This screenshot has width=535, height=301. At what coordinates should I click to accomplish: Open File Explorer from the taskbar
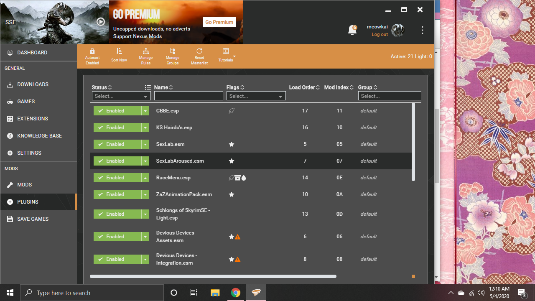click(x=215, y=293)
